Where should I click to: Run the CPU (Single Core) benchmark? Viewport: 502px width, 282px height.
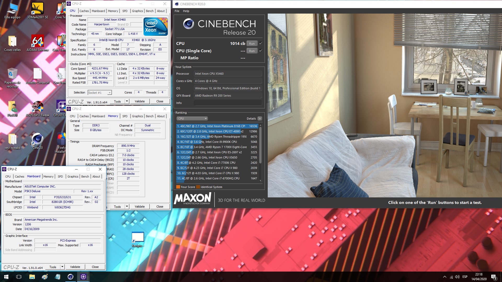252,51
